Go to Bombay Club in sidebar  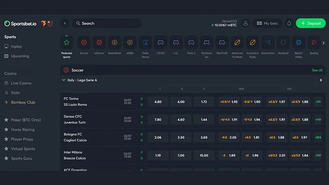coord(23,102)
